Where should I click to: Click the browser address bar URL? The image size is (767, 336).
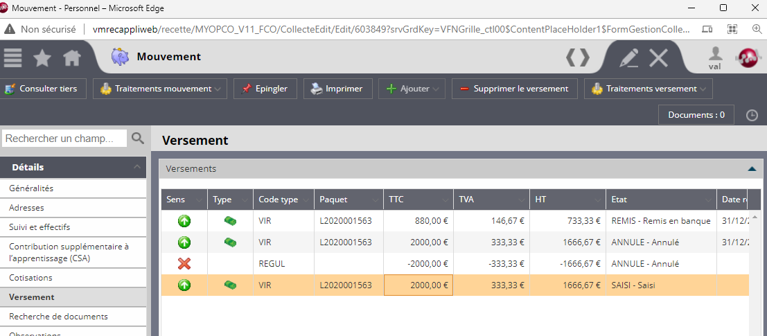tap(391, 29)
